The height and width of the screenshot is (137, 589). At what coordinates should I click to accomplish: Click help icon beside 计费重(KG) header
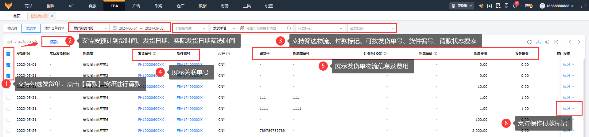(386, 54)
